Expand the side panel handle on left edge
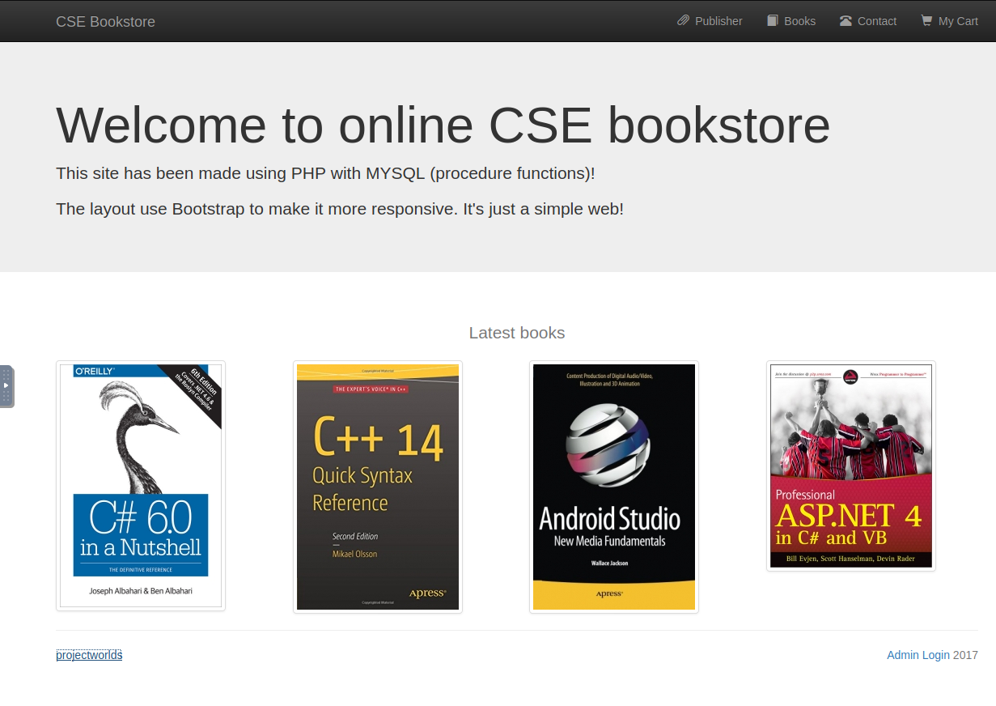This screenshot has height=706, width=996. tap(6, 386)
